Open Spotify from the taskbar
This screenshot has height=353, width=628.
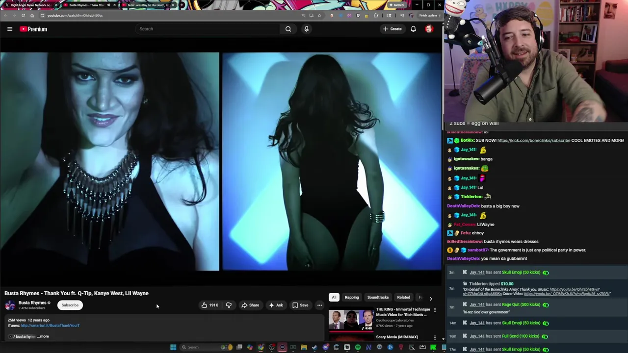tap(358, 347)
